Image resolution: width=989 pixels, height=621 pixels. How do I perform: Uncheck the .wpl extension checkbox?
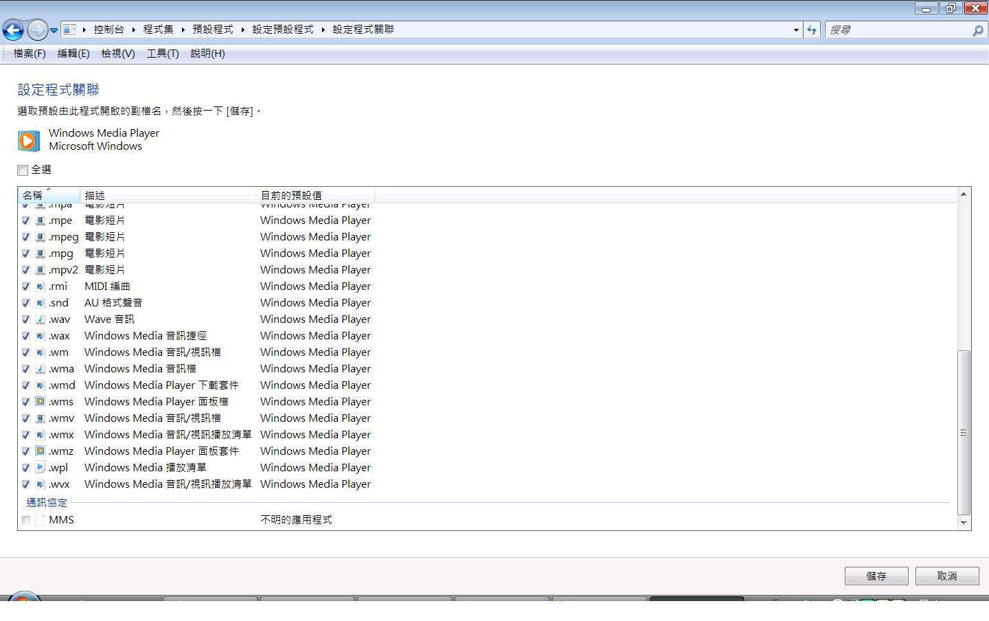[25, 468]
